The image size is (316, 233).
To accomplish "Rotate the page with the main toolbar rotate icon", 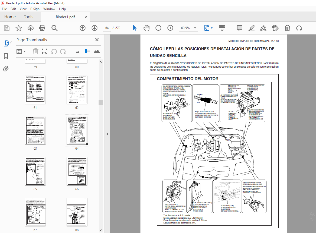I will (x=299, y=28).
